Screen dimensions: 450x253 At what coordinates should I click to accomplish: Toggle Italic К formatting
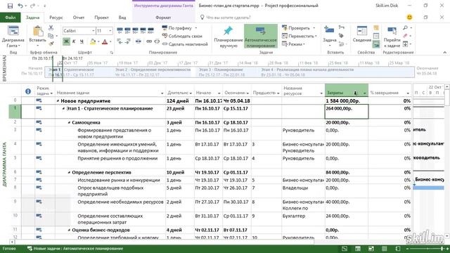[74, 41]
